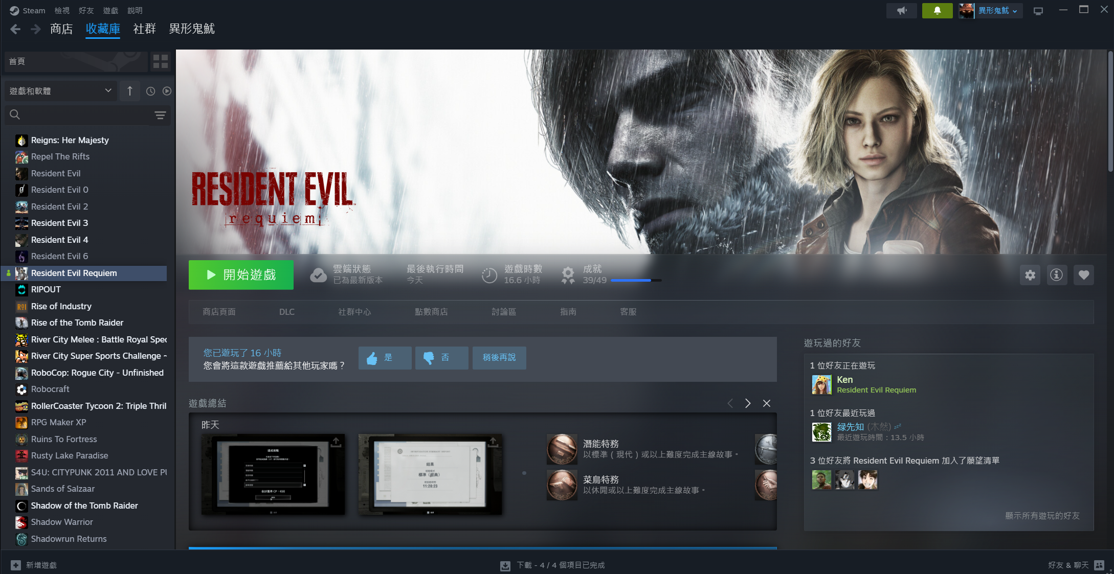The height and width of the screenshot is (574, 1114).
Task: Toggle show ready-to-play games filter
Action: tap(167, 91)
